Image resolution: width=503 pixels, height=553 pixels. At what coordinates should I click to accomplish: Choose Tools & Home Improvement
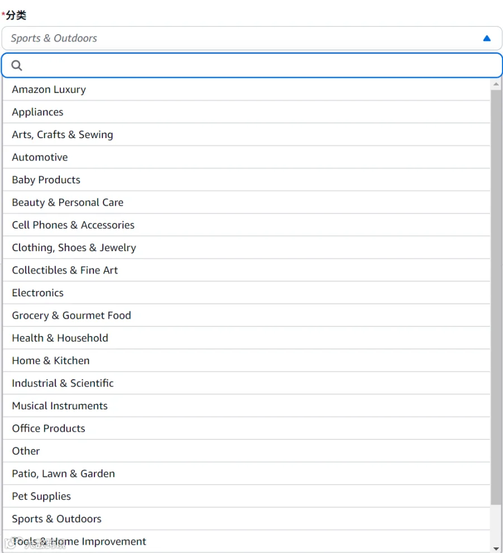(246, 541)
